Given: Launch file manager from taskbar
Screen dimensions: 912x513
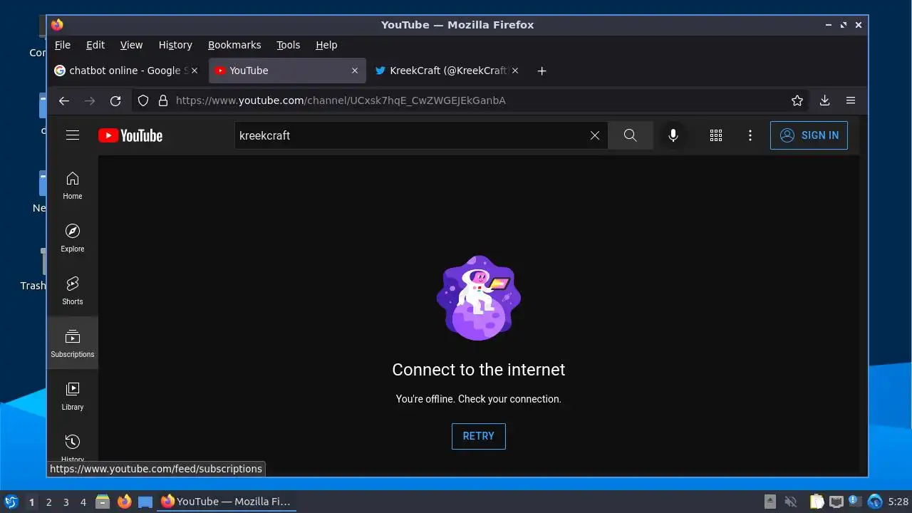Looking at the screenshot, I should click(x=103, y=502).
